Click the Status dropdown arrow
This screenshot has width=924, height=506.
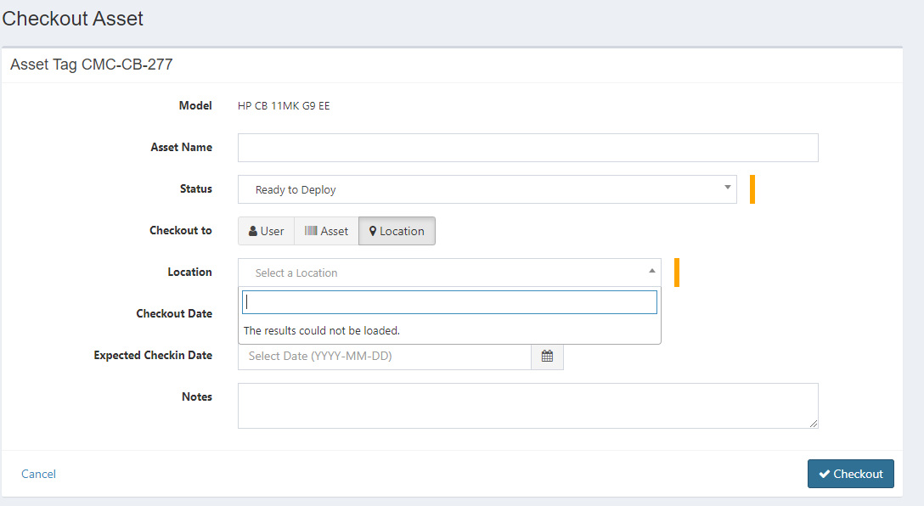point(728,188)
